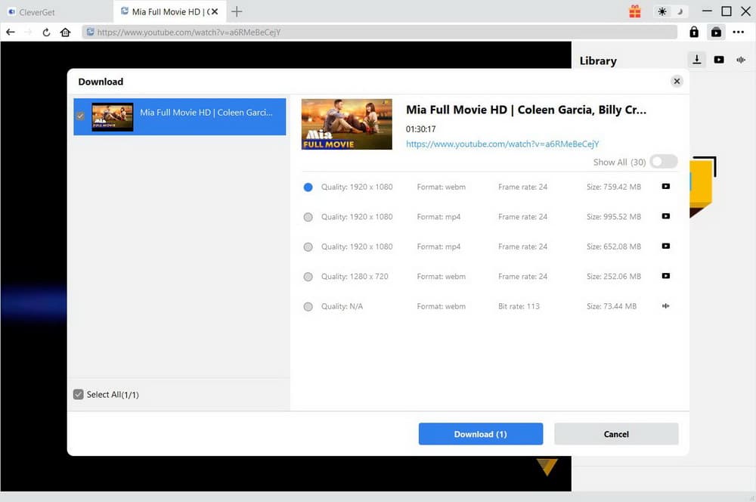Click the padlock icon in toolbar
Screen dimensions: 756x502
pos(694,32)
